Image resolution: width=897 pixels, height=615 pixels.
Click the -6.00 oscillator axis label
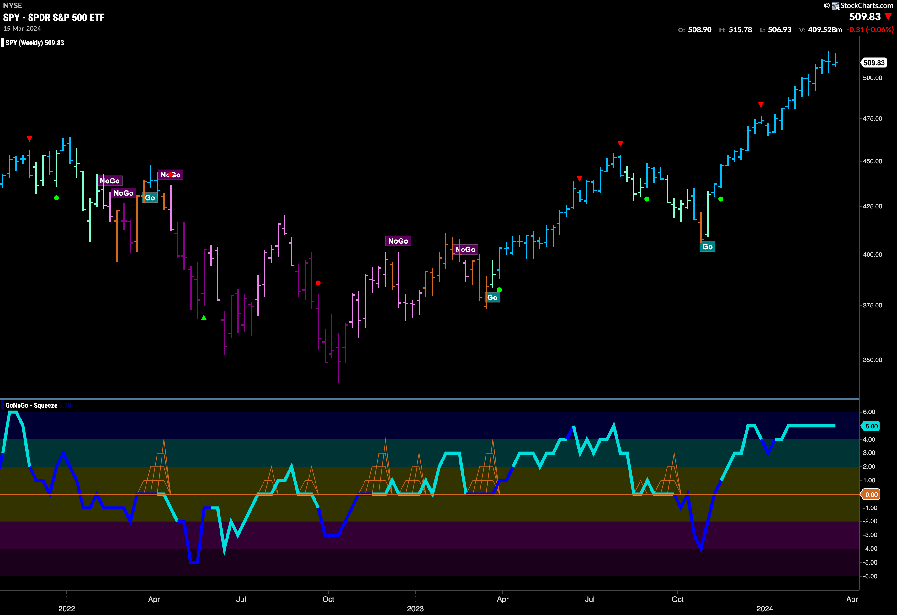point(870,576)
